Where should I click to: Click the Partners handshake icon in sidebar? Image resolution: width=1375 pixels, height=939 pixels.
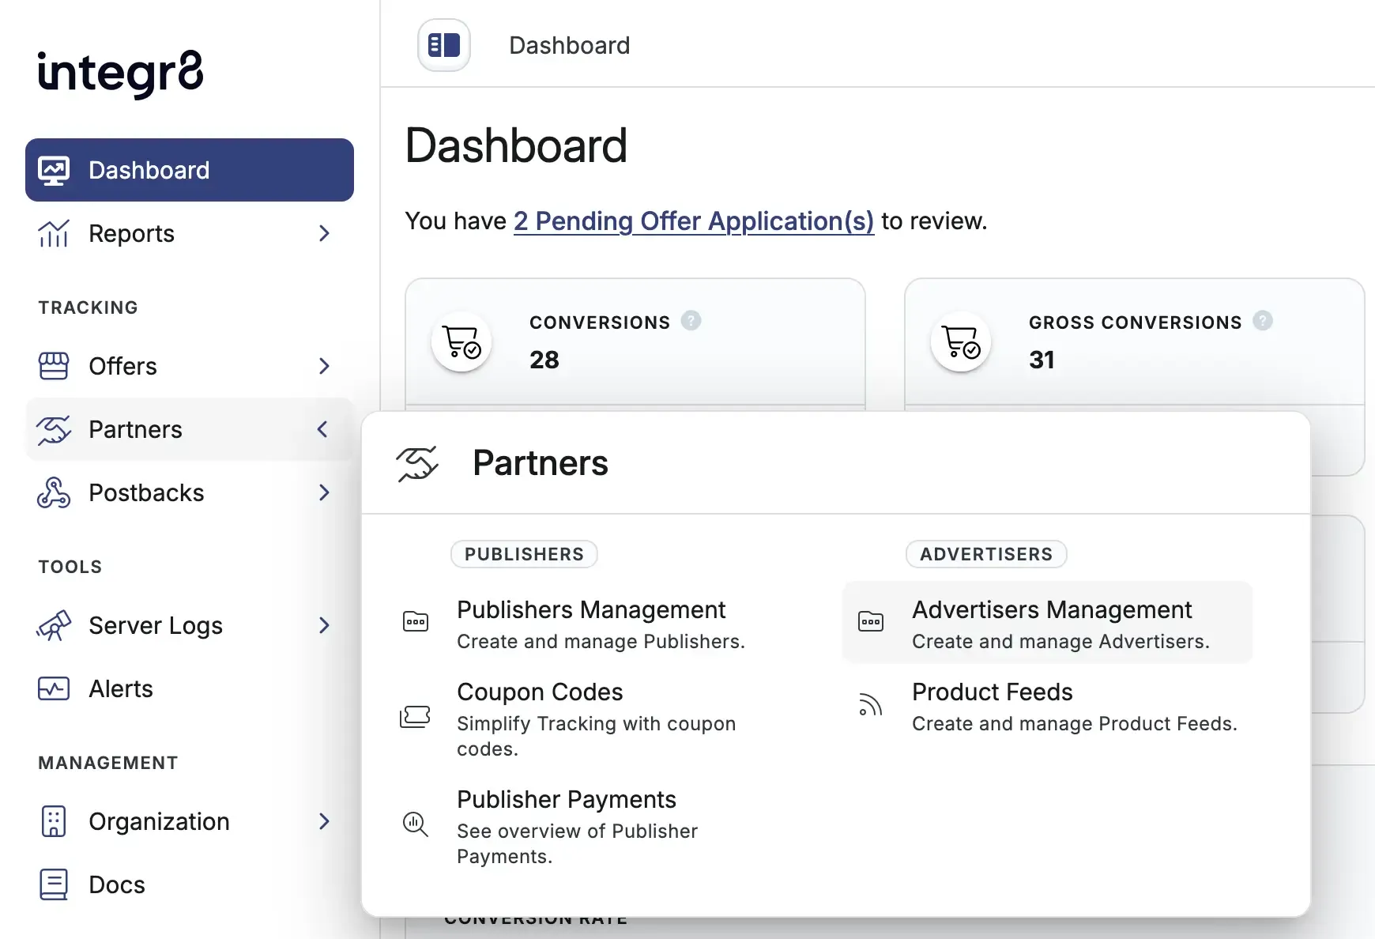pos(54,429)
